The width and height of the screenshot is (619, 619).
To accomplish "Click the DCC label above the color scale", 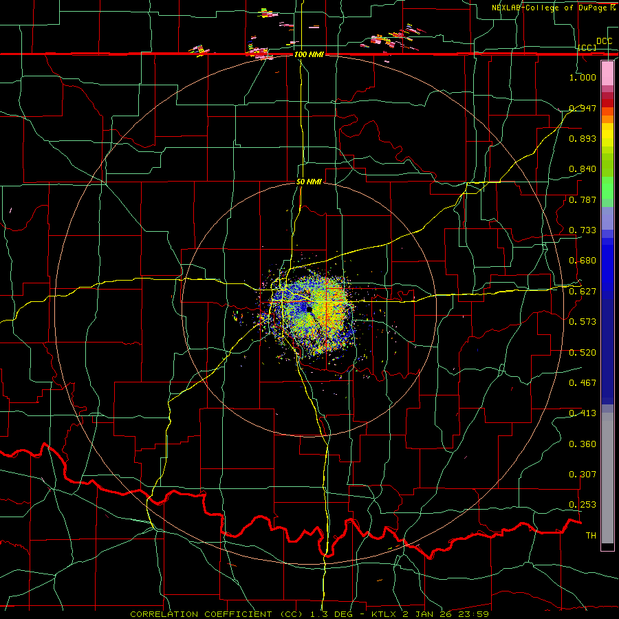I will pos(605,41).
